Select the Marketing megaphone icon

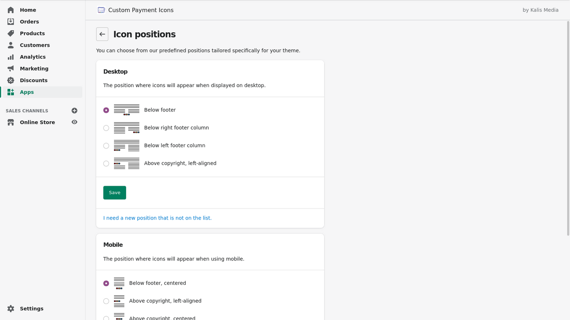tap(10, 68)
